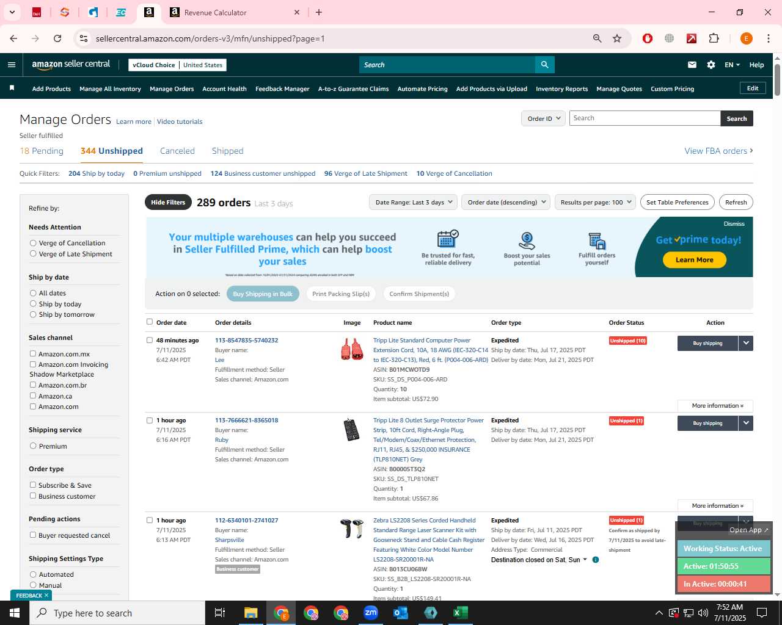Open the Order ID search type dropdown
Image resolution: width=782 pixels, height=625 pixels.
coord(543,118)
